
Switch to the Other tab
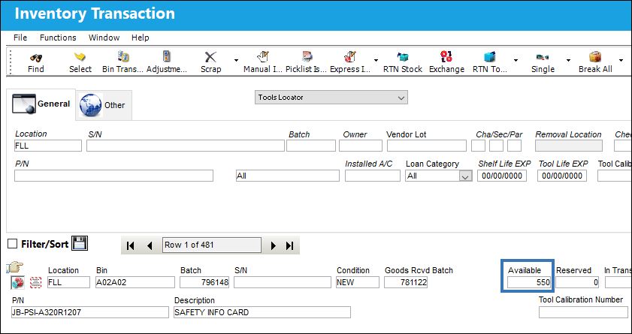click(x=104, y=105)
